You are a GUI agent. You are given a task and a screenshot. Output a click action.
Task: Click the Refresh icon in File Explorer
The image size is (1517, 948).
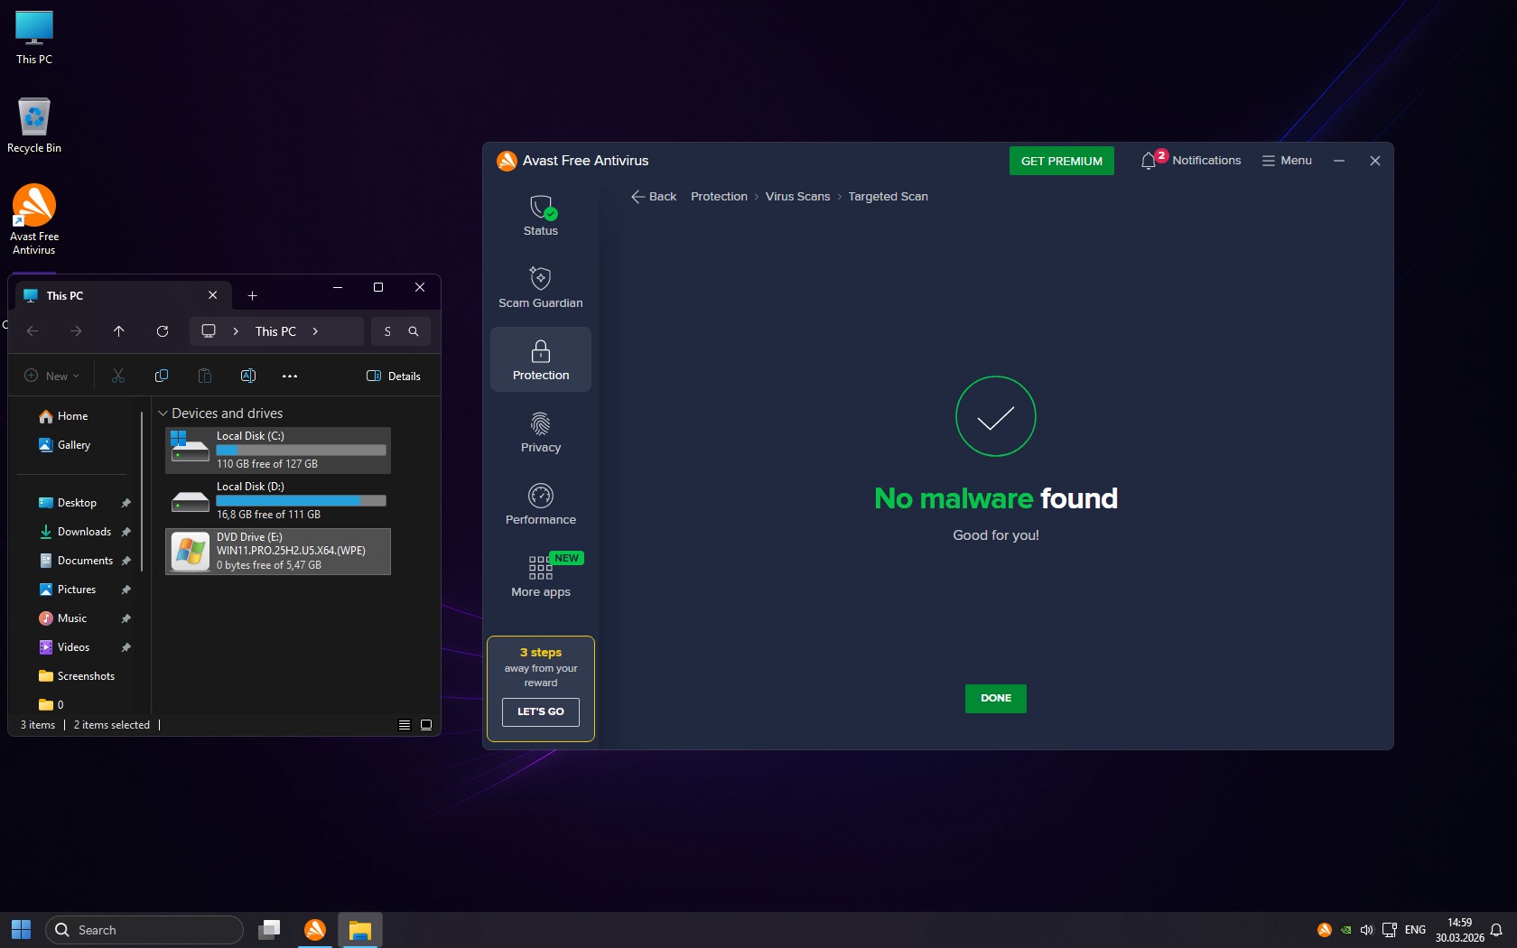pos(163,331)
